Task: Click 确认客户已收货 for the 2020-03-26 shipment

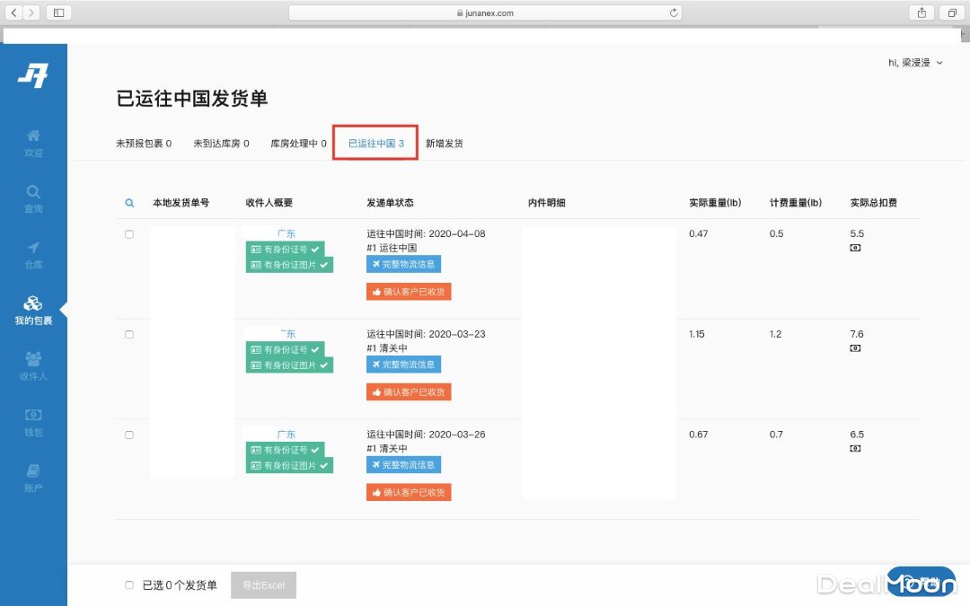Action: click(x=409, y=492)
